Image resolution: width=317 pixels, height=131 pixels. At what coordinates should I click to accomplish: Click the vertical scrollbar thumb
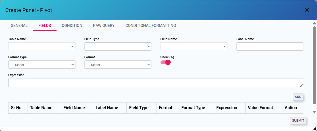coord(314,65)
